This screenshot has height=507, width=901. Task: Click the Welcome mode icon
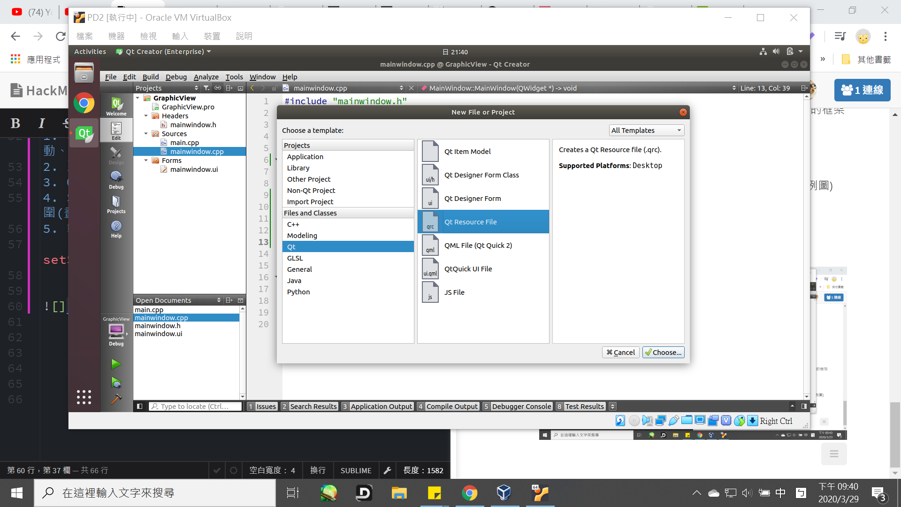[x=116, y=106]
